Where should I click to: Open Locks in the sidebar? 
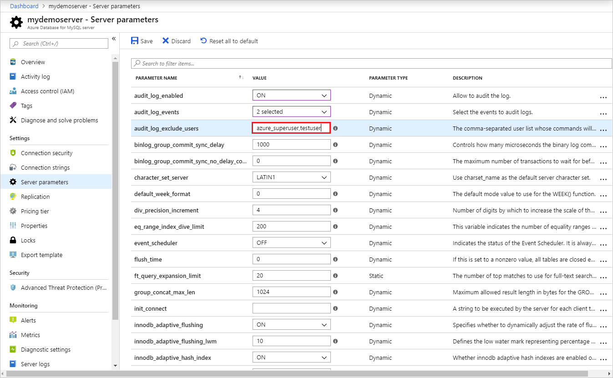tap(28, 240)
